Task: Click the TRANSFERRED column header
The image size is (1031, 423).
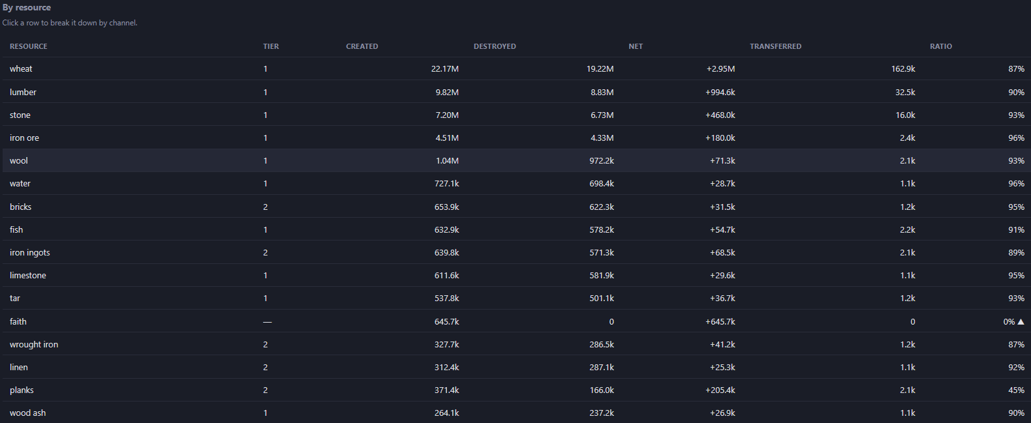Action: [775, 46]
